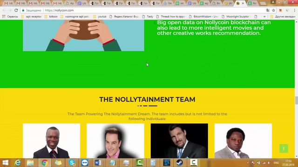Open the yellow sticky notes taskbar icon
Viewport: 298px width, 167px height.
click(58, 163)
